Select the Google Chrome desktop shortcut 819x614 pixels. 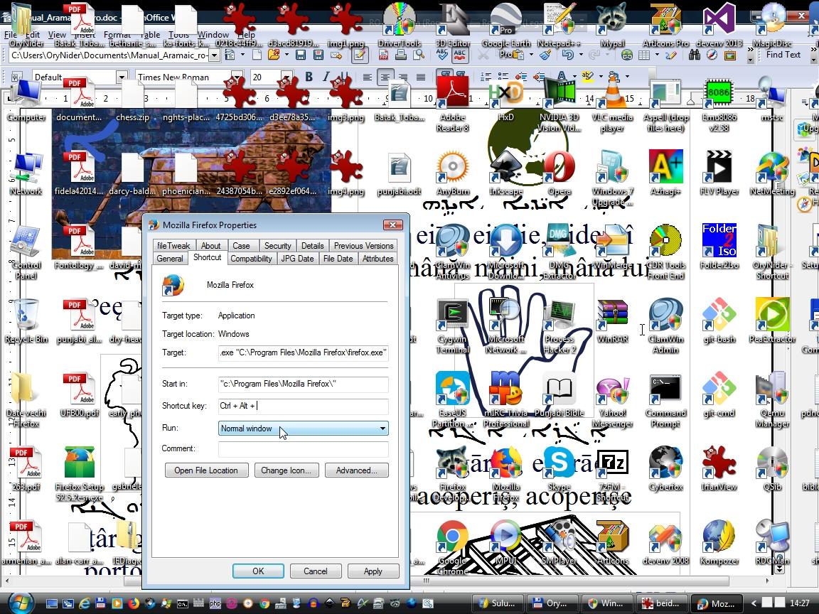pos(452,539)
